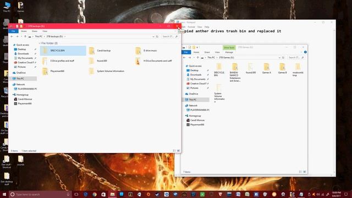Viewport: 352px width, 198px height.
Task: Go back in the 3TB backups window
Action: coord(12,36)
